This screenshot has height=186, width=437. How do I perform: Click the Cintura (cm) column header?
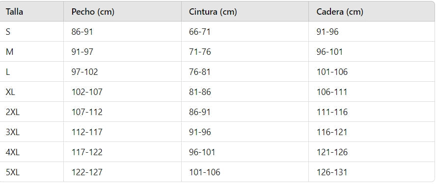coord(213,12)
